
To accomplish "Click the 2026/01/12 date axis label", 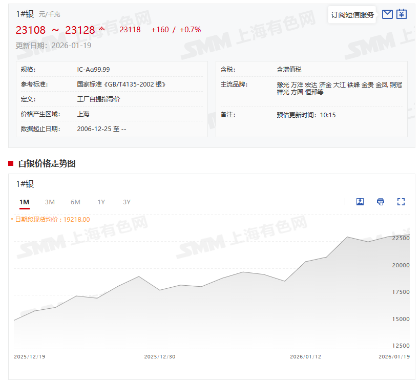I will [x=305, y=357].
